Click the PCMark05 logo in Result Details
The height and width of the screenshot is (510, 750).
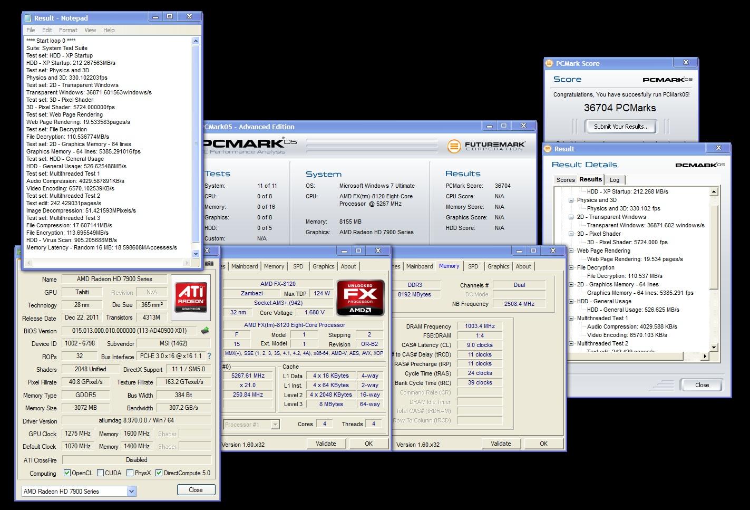tap(700, 165)
